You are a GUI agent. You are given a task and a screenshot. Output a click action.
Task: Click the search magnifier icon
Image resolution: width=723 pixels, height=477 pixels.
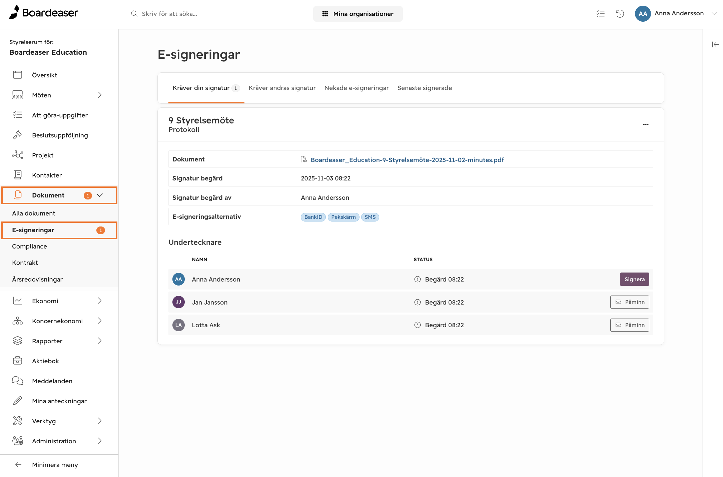click(134, 14)
